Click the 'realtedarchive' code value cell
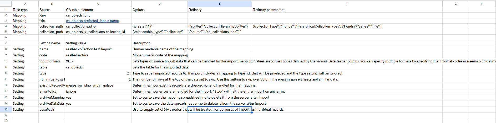Screen dimensions: 496x123 [x=98, y=55]
